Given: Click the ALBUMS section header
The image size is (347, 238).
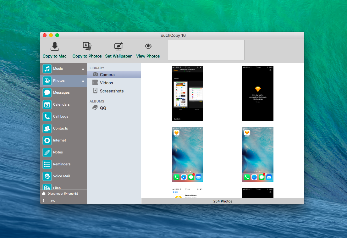Looking at the screenshot, I should [97, 101].
